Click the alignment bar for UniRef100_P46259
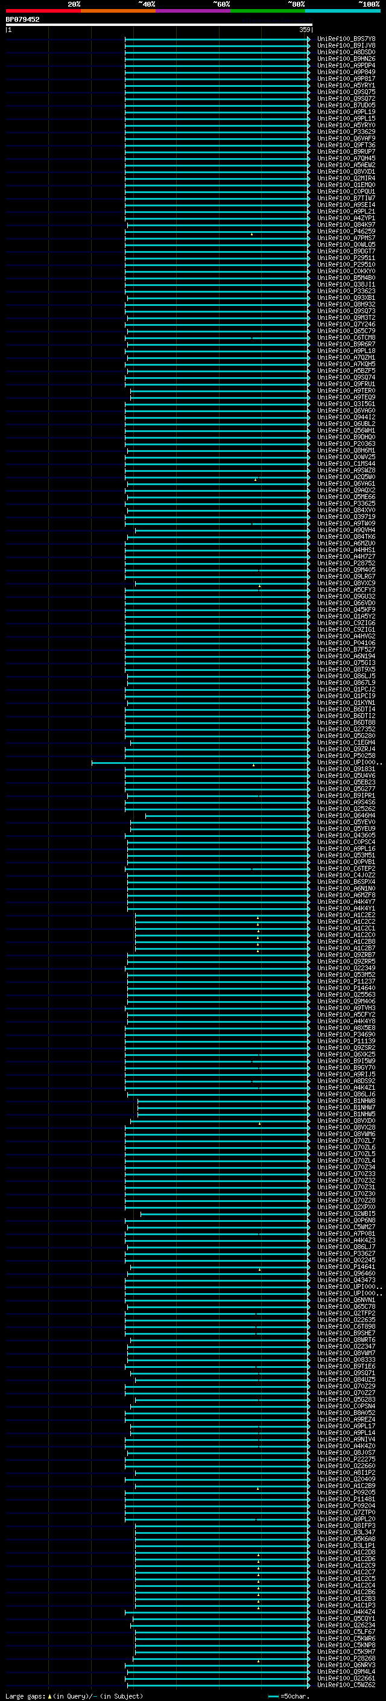Screen dimensions: 386x1701 (x=218, y=232)
